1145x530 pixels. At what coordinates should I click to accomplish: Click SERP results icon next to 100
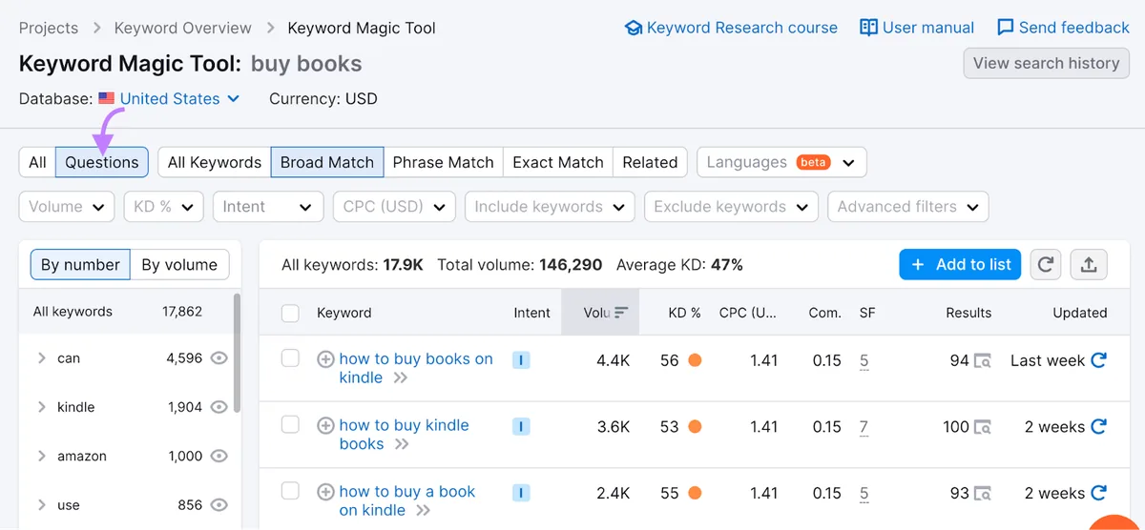point(983,427)
